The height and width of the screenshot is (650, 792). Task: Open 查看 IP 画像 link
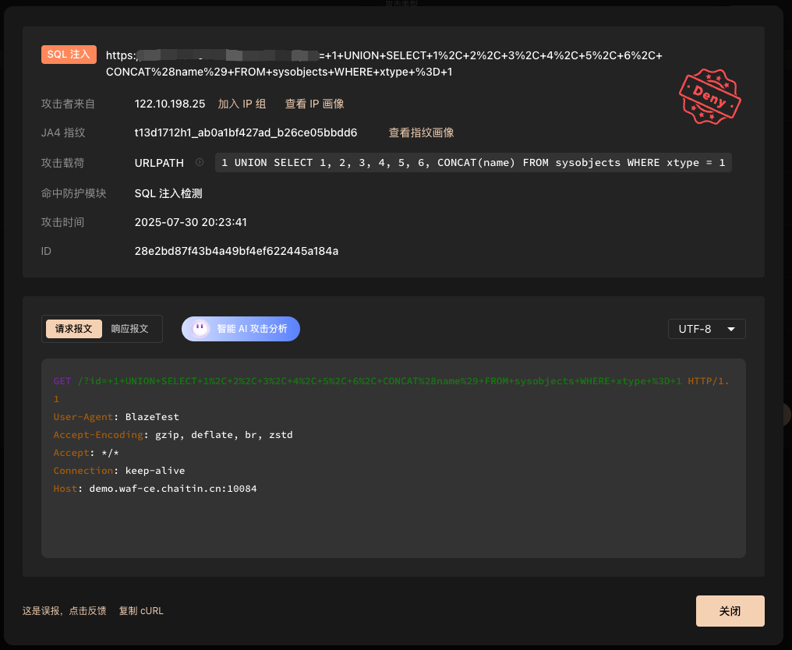(x=314, y=104)
